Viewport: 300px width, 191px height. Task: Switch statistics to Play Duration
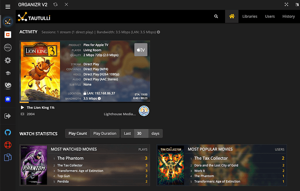tap(105, 133)
